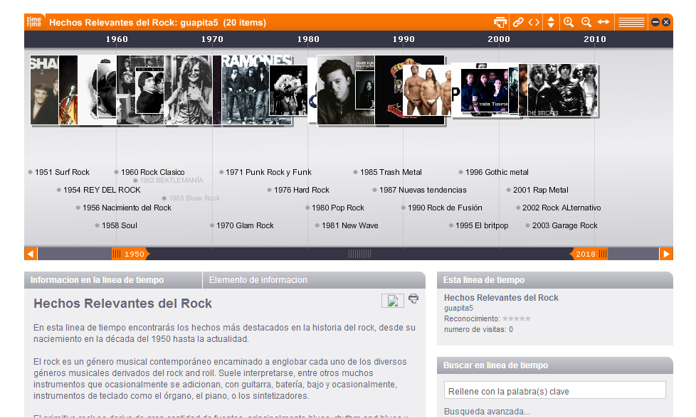Viewport: 696px width, 418px height.
Task: Open the 1981 New Wave event
Action: click(347, 225)
